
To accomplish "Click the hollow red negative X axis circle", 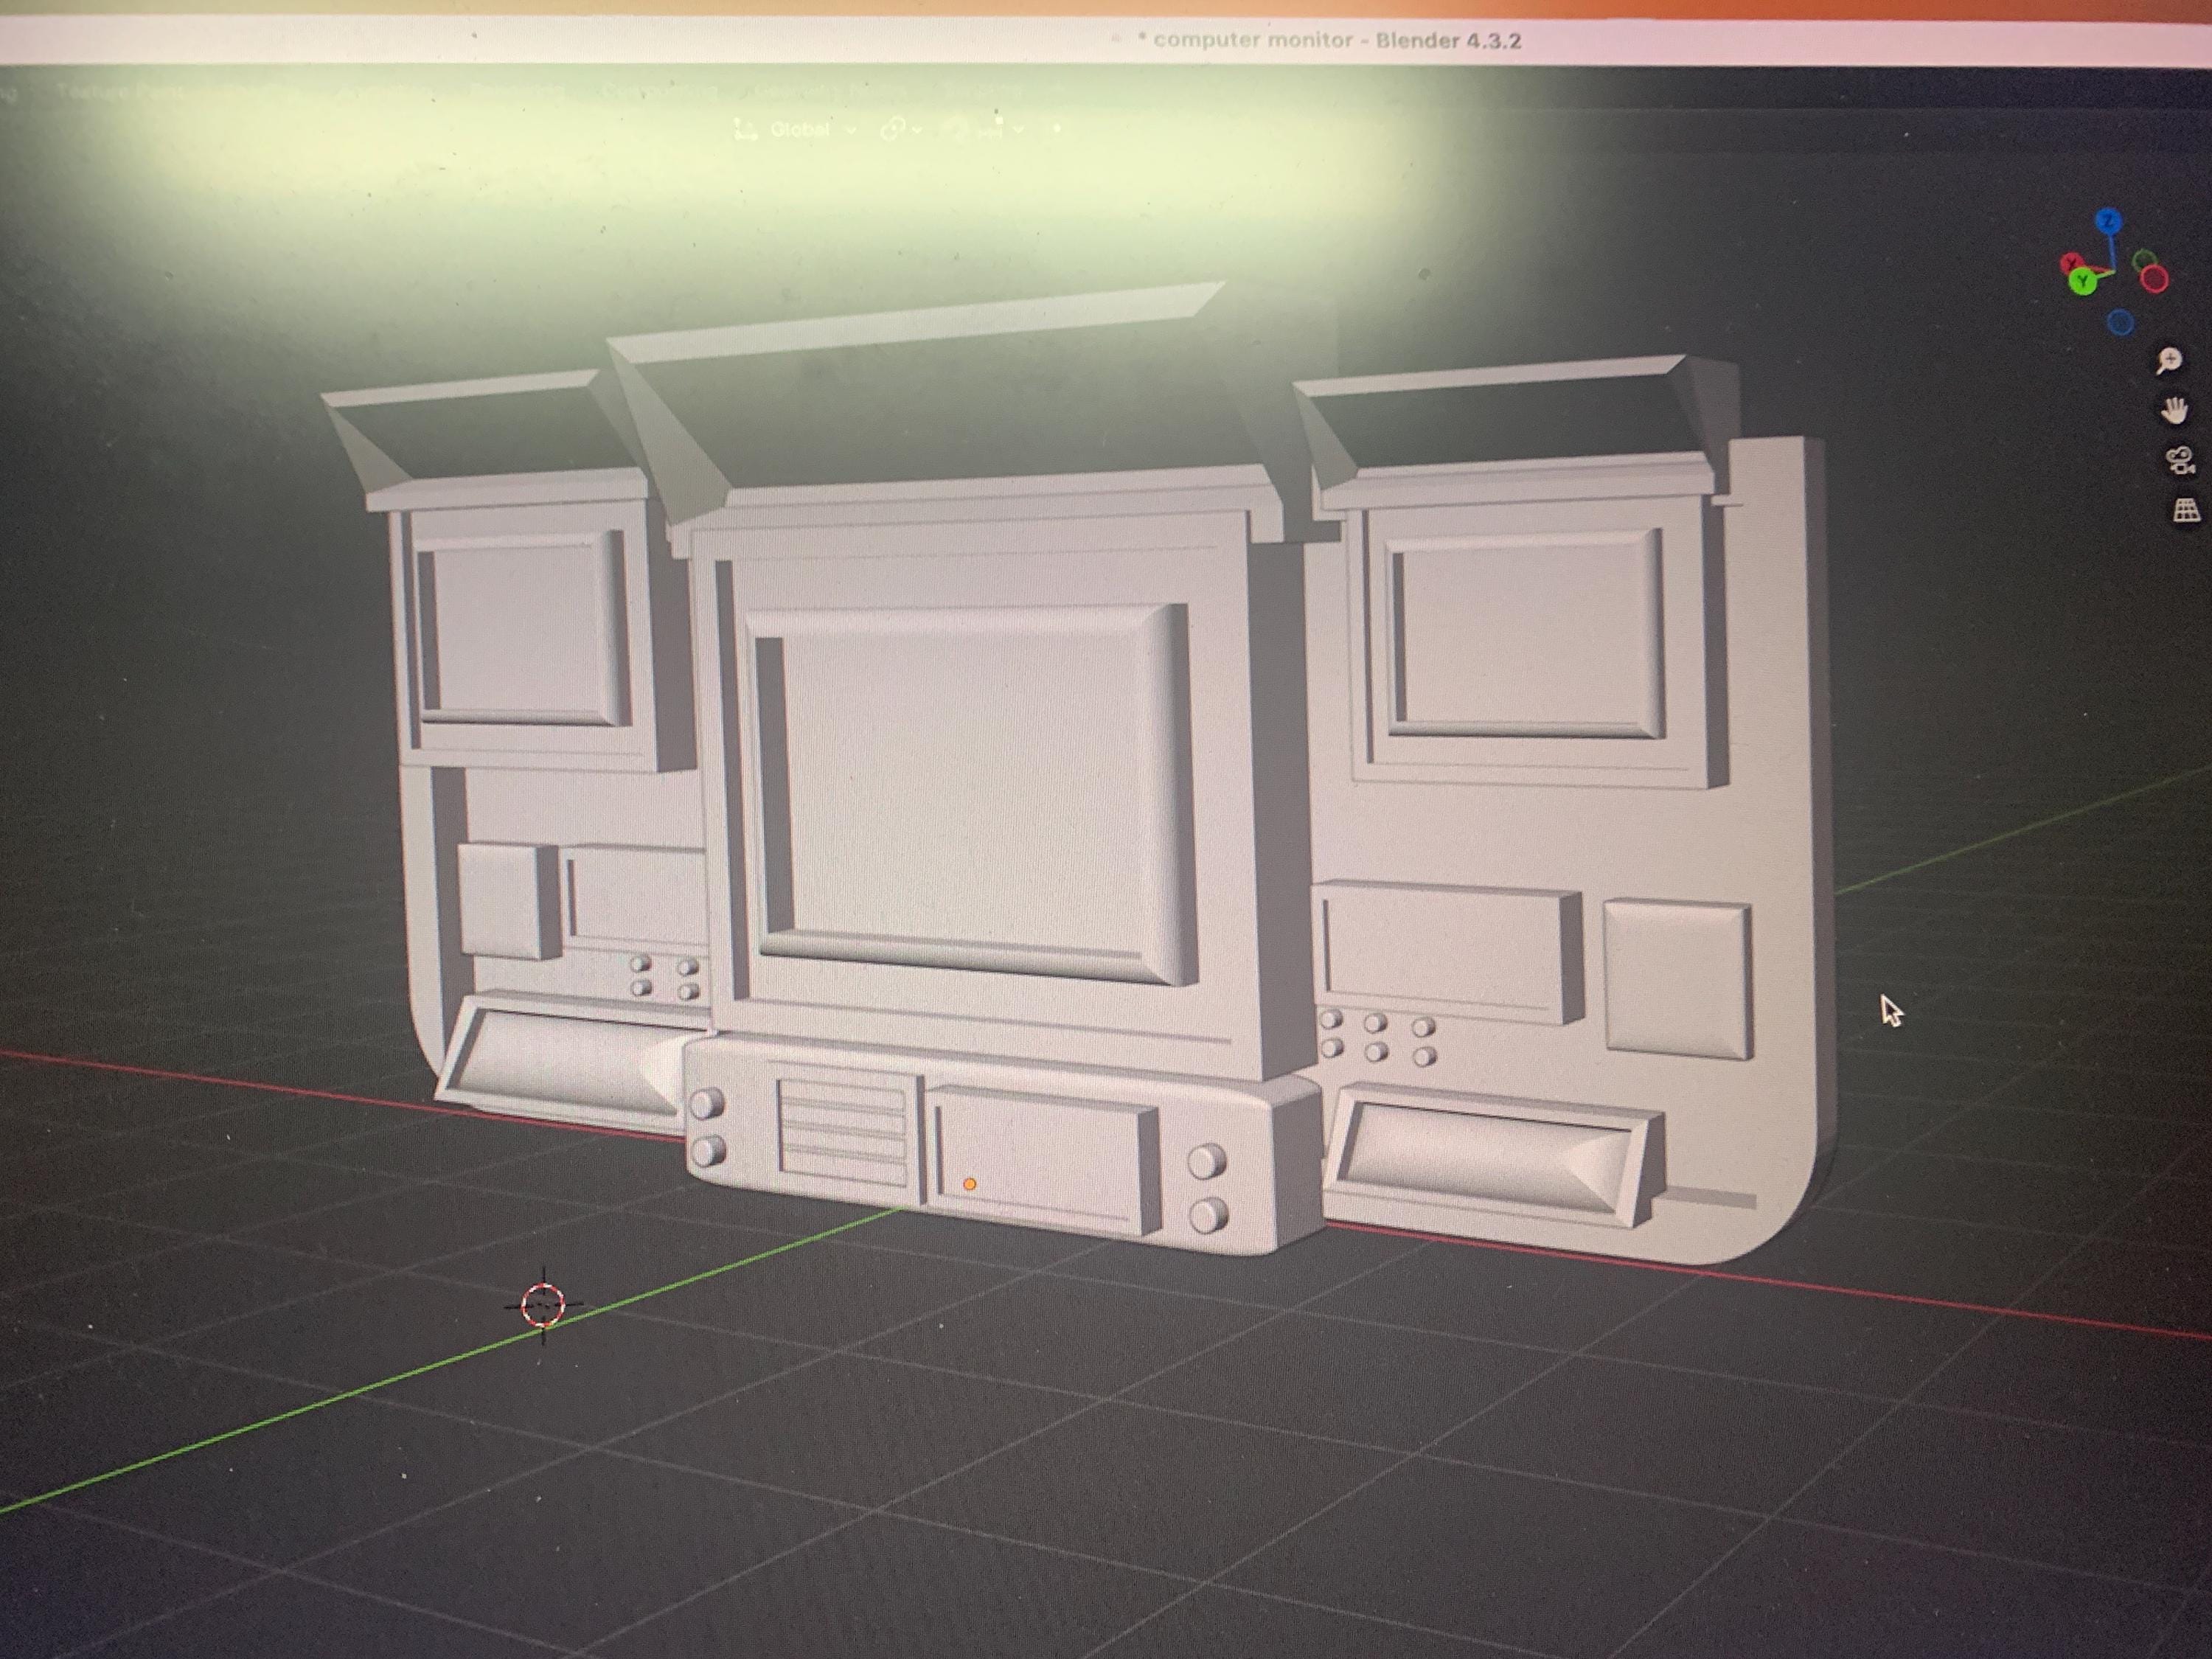I will (2154, 280).
